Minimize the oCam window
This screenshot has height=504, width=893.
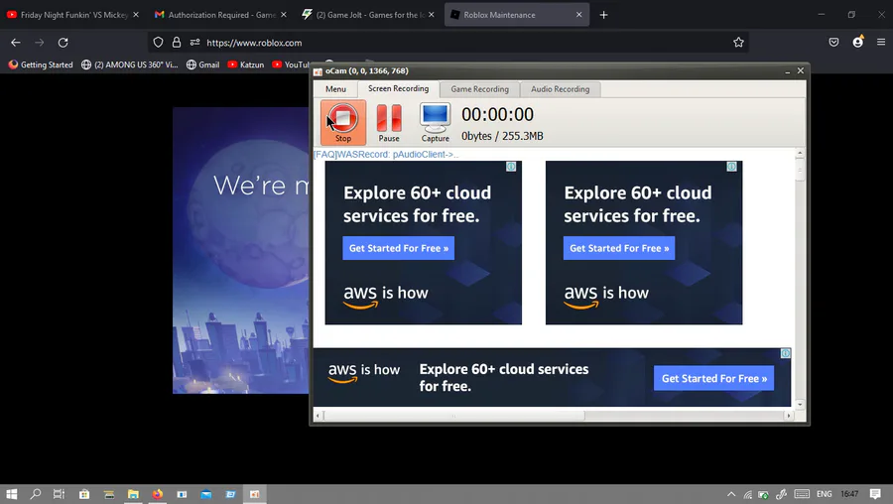click(787, 71)
